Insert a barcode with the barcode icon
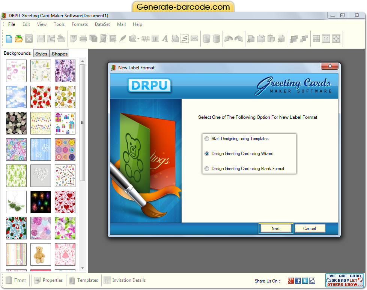 point(155,39)
